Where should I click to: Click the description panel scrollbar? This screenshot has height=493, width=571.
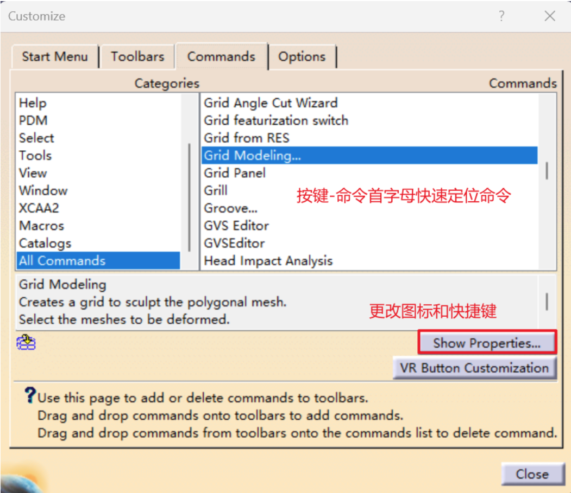[547, 302]
